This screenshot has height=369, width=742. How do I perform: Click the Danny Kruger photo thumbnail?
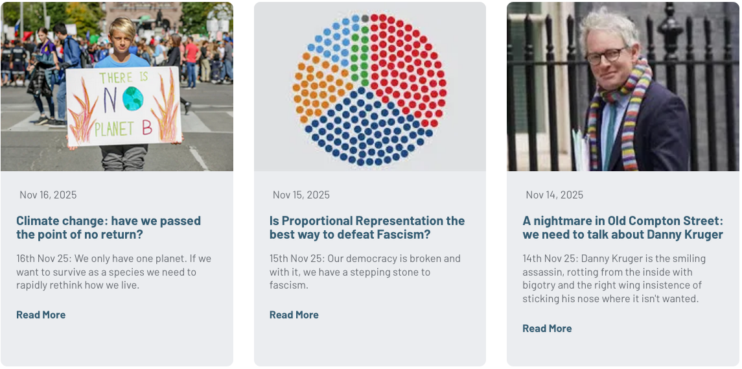click(623, 87)
